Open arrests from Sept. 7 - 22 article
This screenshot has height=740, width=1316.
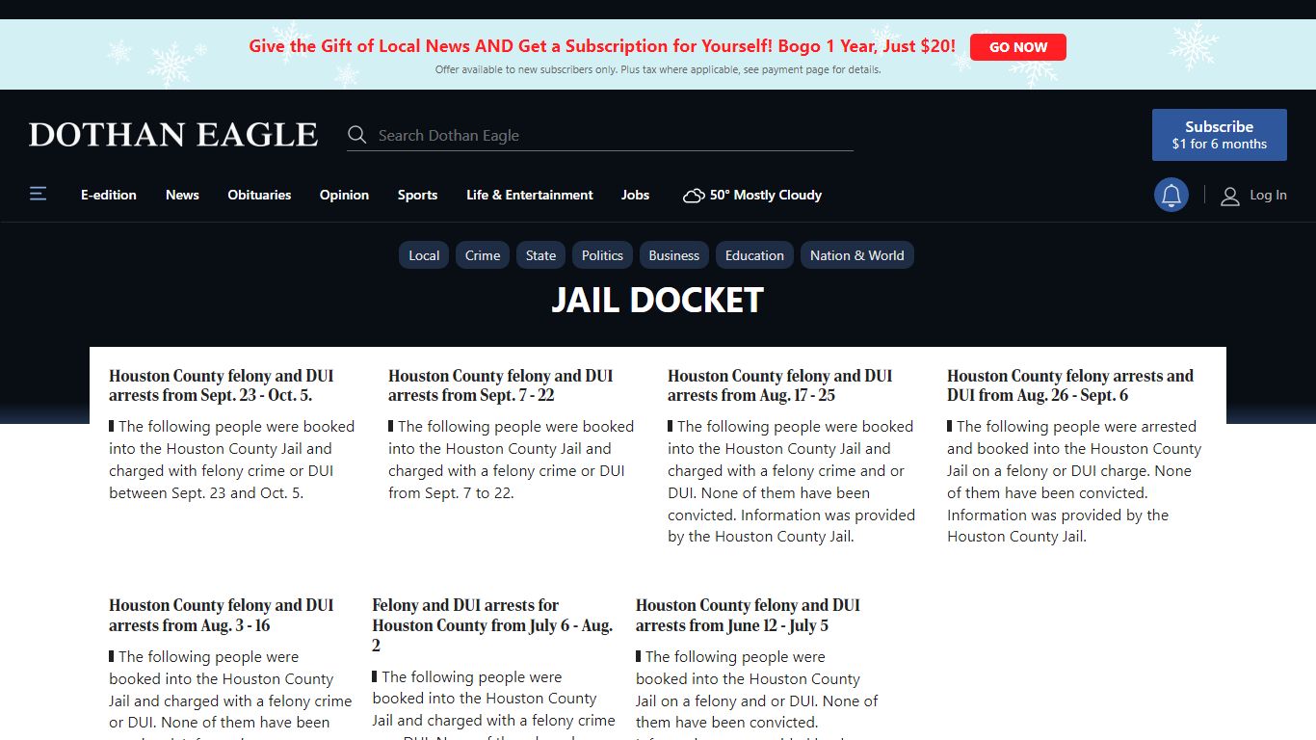tap(501, 385)
